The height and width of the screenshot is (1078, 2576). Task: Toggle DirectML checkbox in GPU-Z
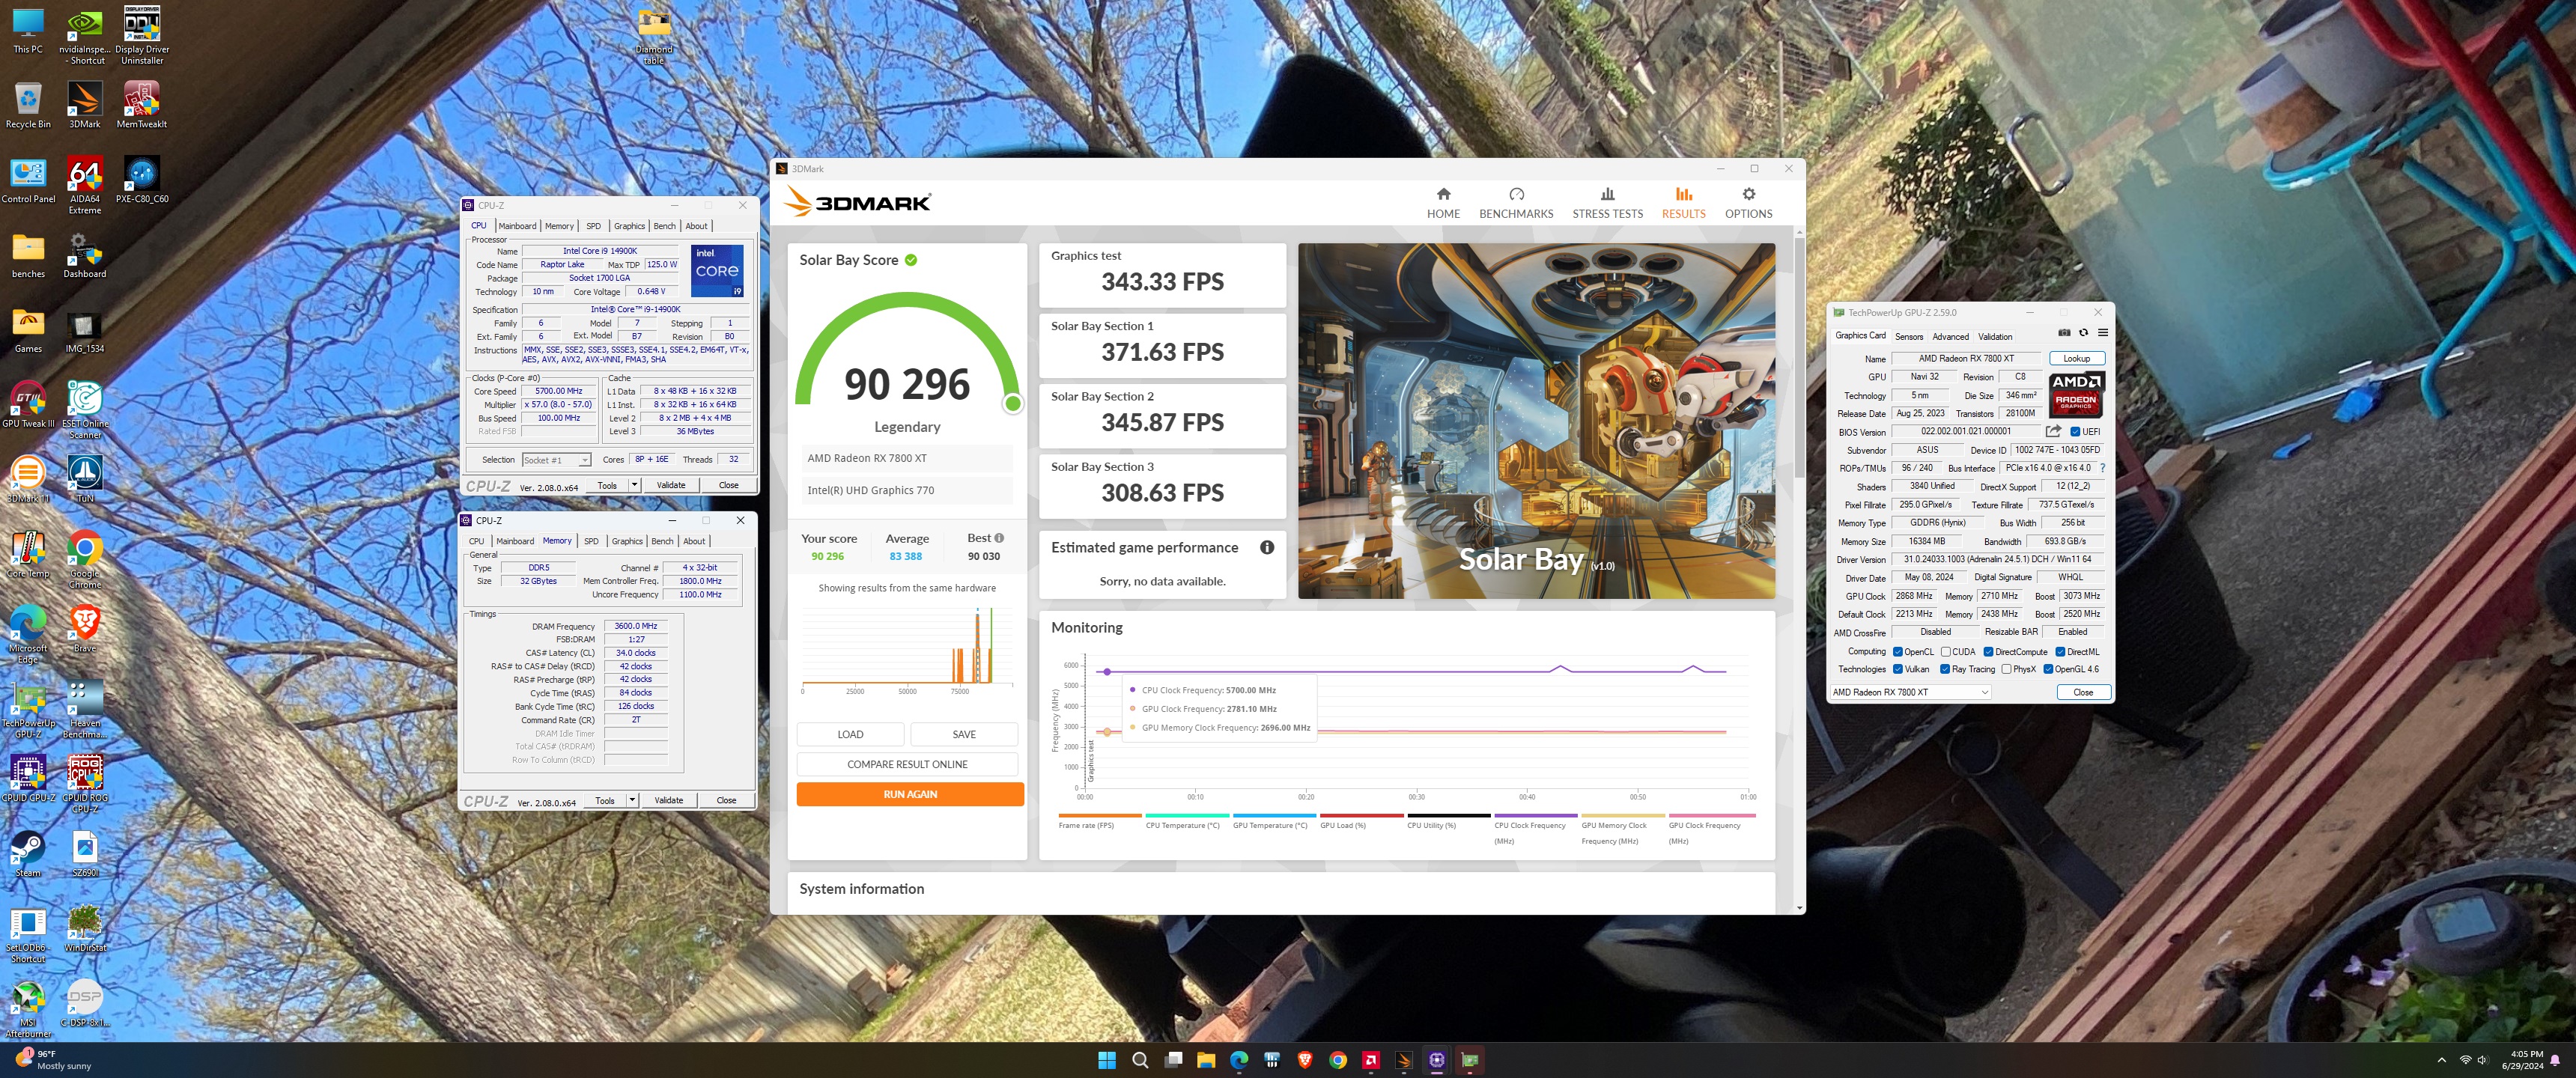[2060, 652]
